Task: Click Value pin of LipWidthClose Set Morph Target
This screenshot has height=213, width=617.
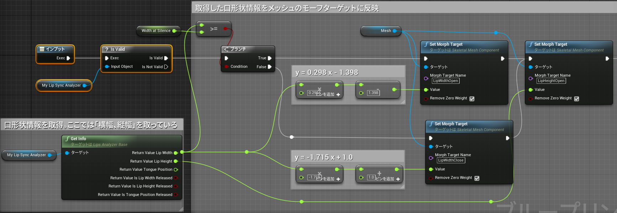Action: click(431, 169)
